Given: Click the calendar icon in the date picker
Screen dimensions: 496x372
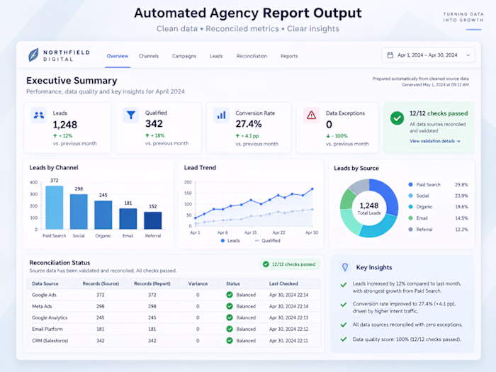Looking at the screenshot, I should coord(390,55).
